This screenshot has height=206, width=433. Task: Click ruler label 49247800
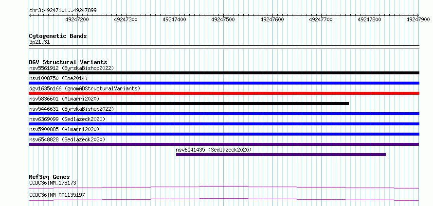coord(369,19)
